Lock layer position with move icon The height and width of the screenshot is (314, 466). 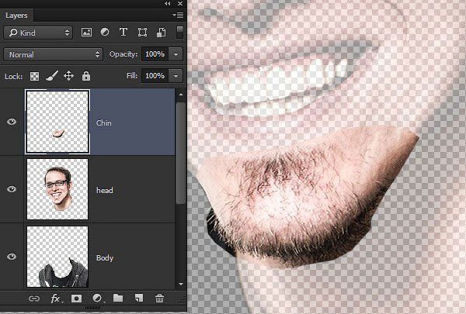(x=68, y=76)
